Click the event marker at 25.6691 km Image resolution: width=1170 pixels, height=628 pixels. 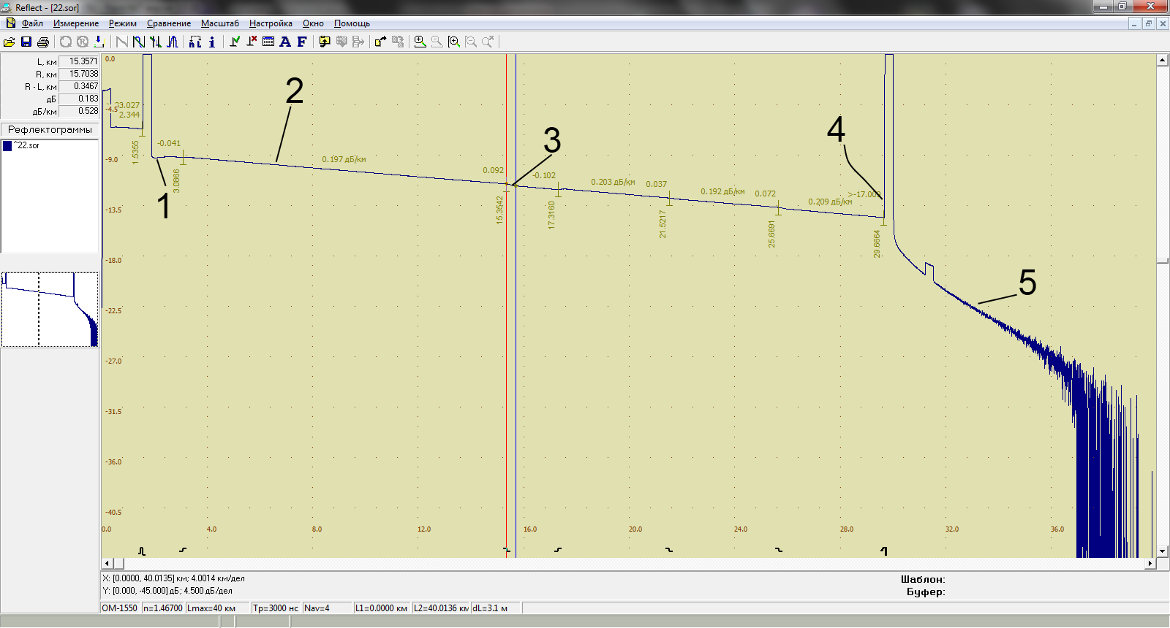(778, 208)
